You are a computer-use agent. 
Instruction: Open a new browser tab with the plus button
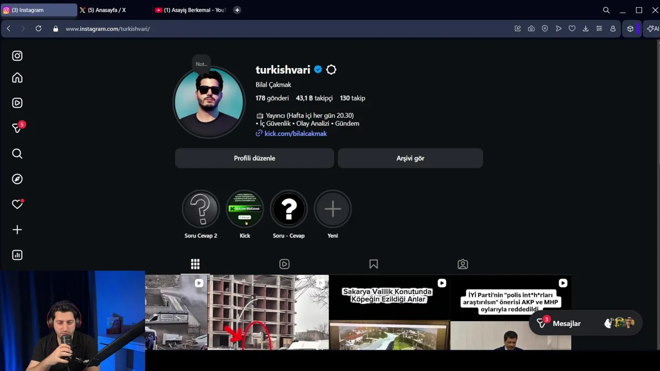[x=237, y=10]
